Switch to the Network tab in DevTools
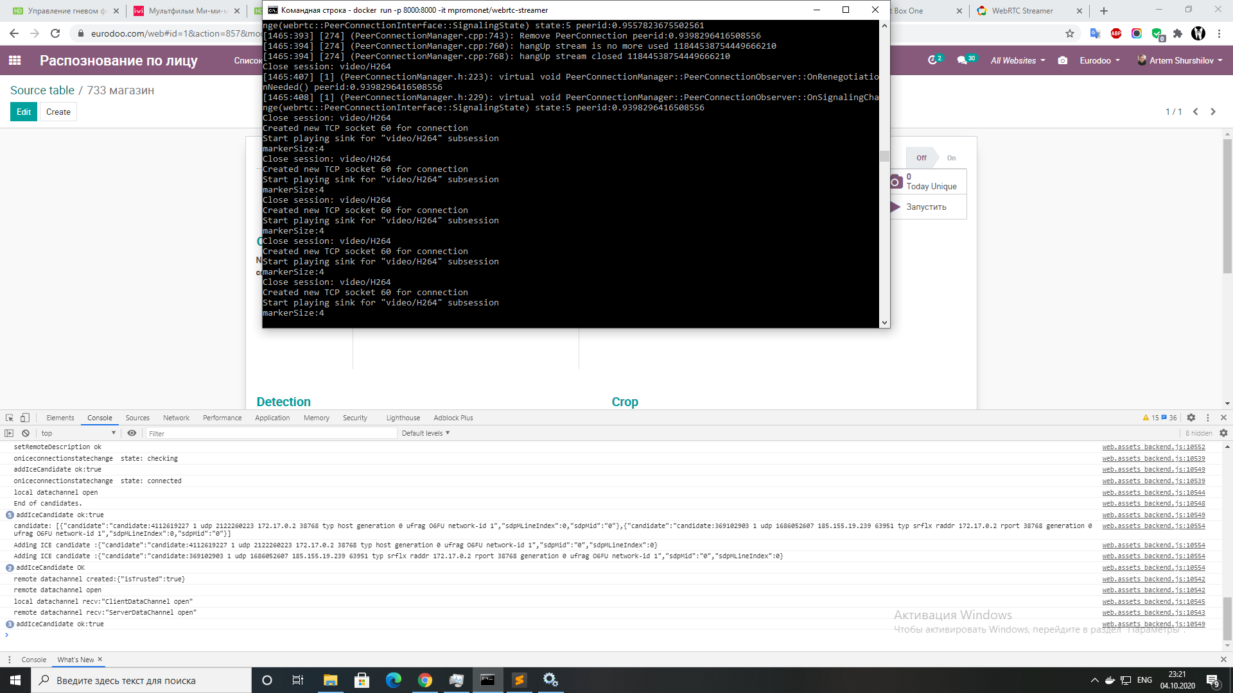 click(x=175, y=417)
